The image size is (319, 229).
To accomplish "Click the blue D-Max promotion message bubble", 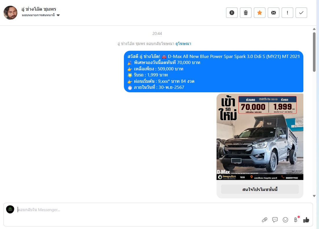I will point(214,72).
